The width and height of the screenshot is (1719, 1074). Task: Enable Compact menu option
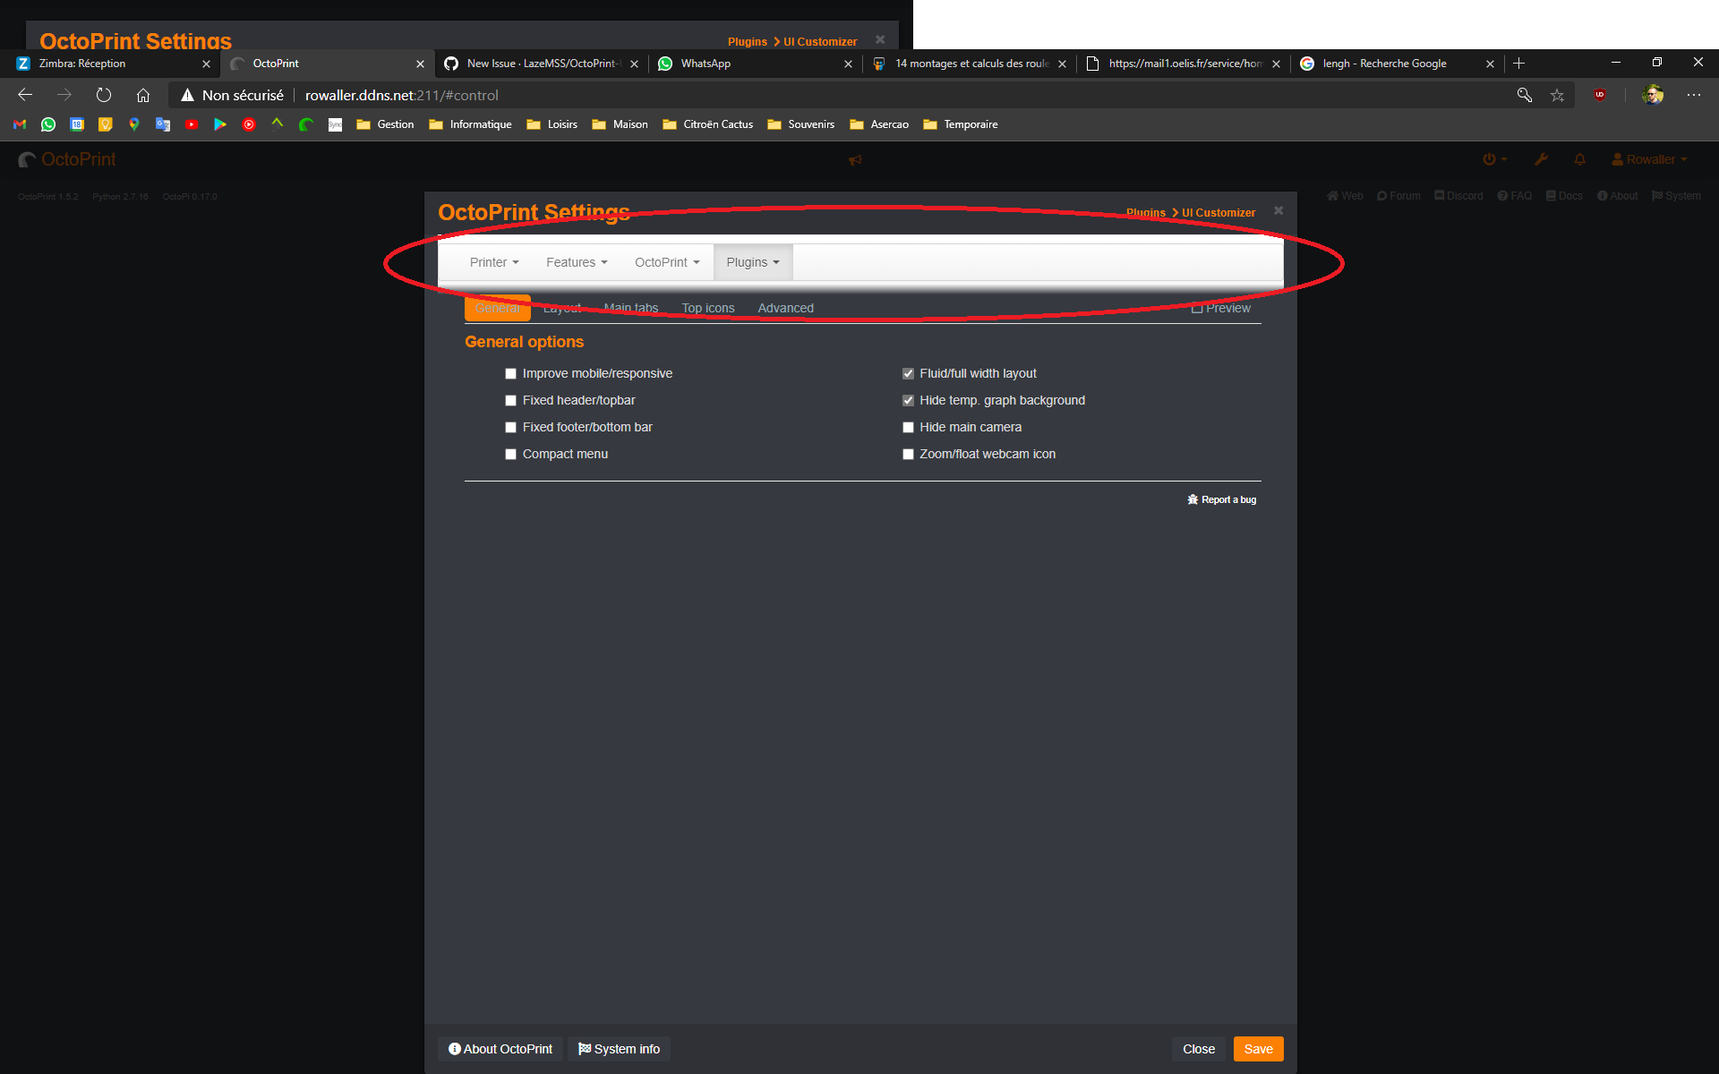click(510, 454)
